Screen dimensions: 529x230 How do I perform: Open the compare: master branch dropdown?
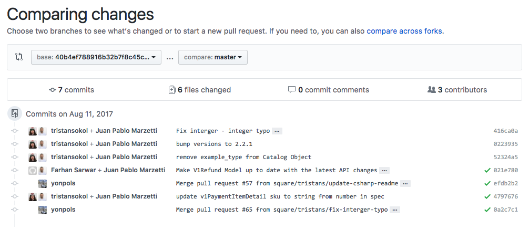(x=213, y=57)
